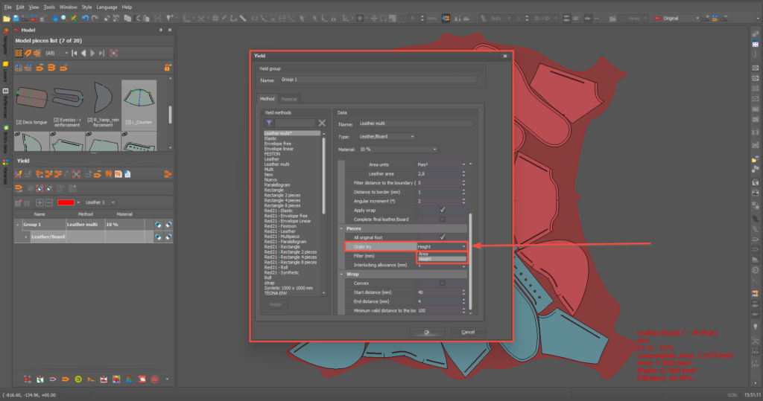The image size is (763, 401).
Task: Click the yellow circle icon in bottom toolbar
Action: pyautogui.click(x=78, y=379)
